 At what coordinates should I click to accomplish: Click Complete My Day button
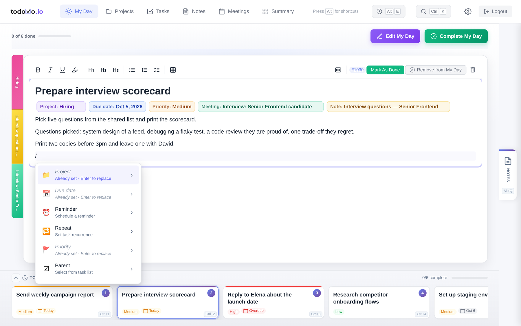456,36
